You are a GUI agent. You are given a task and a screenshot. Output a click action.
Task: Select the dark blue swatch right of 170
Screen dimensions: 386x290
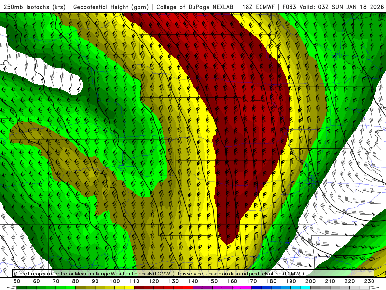pyautogui.click(x=257, y=288)
